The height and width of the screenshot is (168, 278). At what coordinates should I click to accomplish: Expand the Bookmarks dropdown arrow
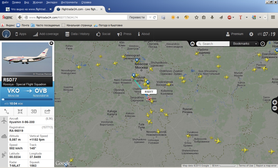point(256,44)
